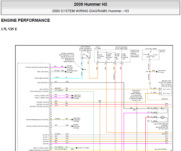This screenshot has height=151, width=181.
Task: Click the "COMPUTER DATA LINES SYSTEM" reference label
Action: 77,97
